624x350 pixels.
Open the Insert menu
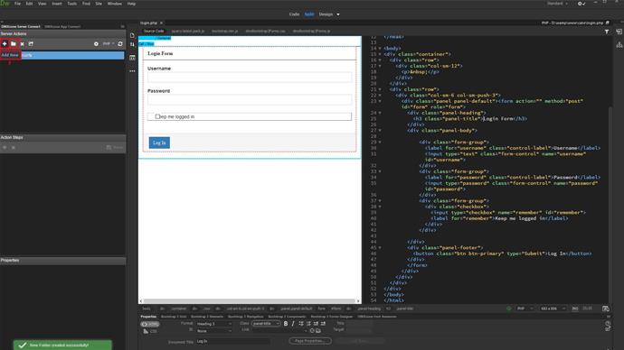point(57,4)
